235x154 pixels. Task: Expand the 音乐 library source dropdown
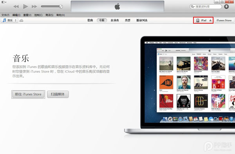pos(9,20)
